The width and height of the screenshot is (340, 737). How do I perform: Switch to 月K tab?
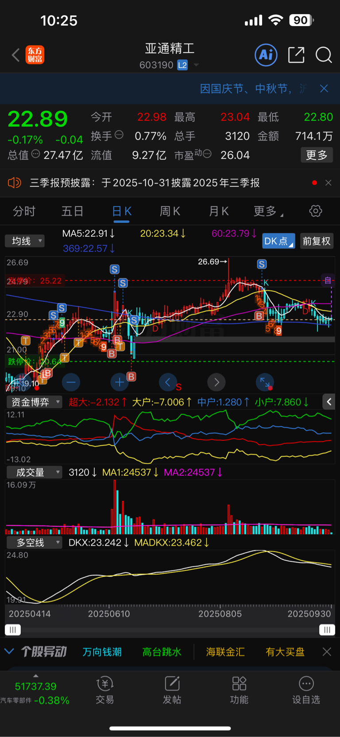tap(219, 212)
